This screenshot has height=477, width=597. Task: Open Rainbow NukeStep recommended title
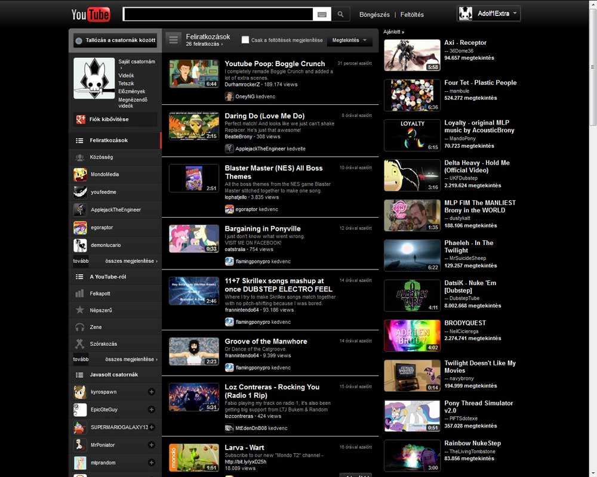[x=472, y=444]
